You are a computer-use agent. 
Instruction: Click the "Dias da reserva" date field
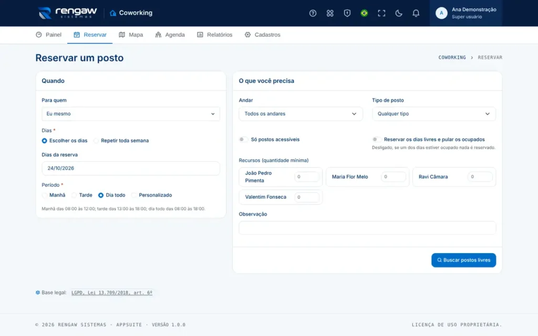pos(131,169)
